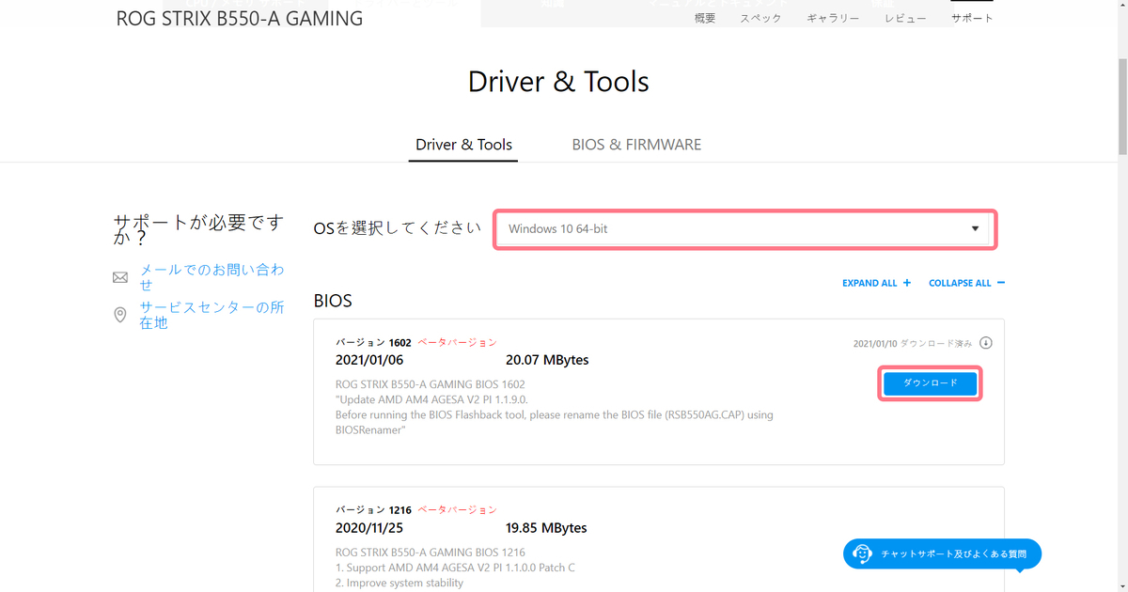Click the 2021/01/10 ダウンロード済み text
Viewport: 1128px width, 592px height.
(x=913, y=344)
